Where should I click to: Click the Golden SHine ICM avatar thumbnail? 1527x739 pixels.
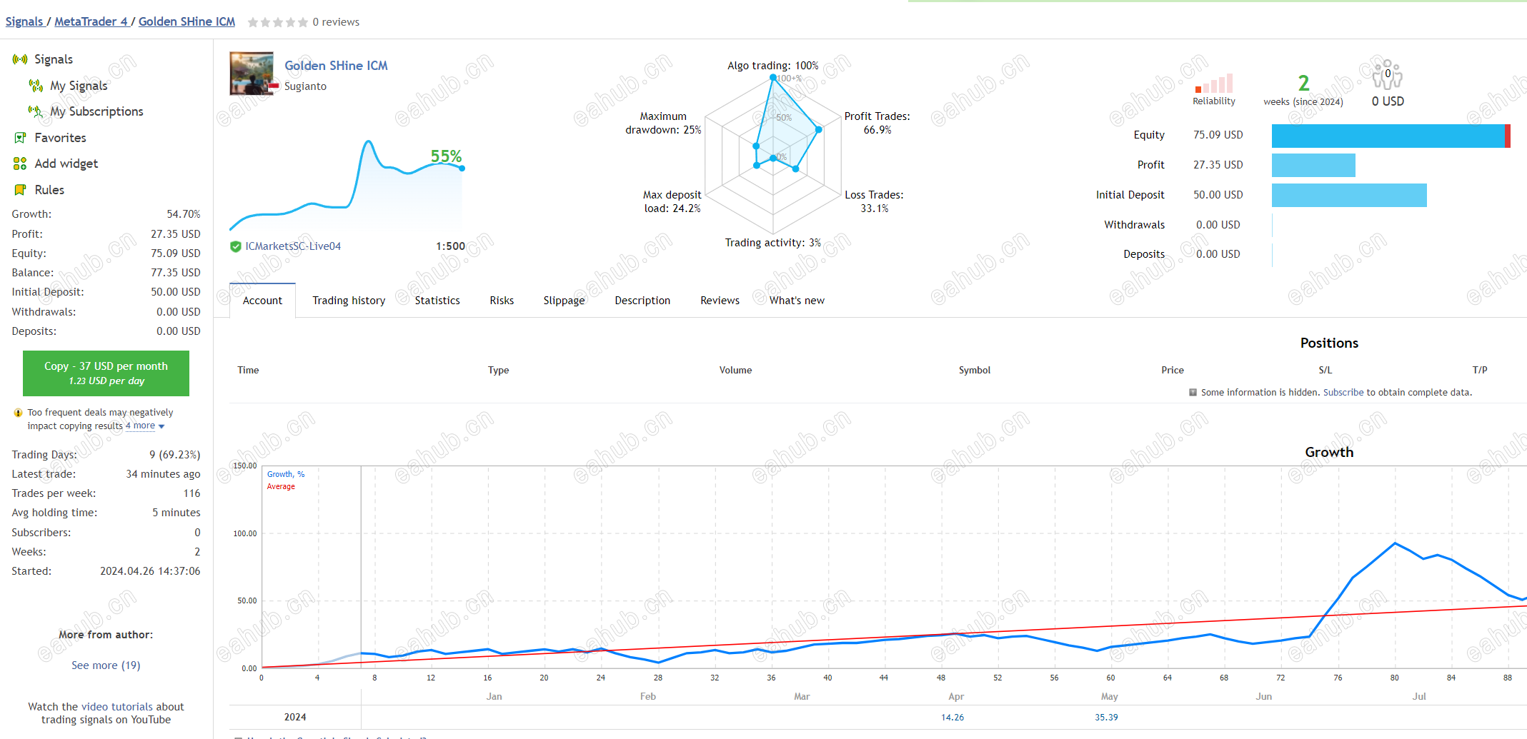(252, 74)
